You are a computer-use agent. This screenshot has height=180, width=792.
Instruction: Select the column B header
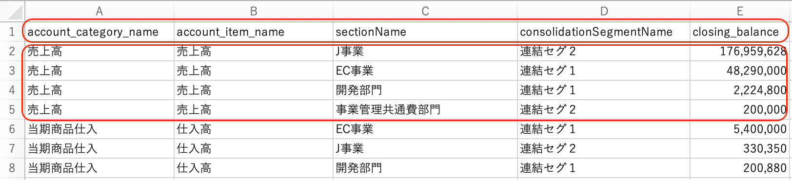coord(254,11)
